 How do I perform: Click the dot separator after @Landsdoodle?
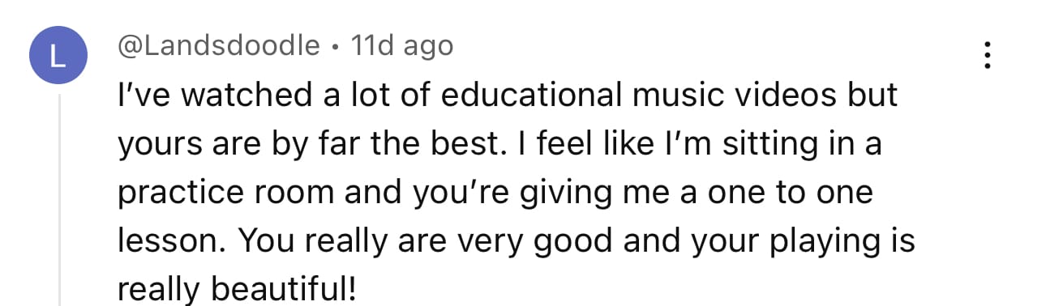coord(336,47)
